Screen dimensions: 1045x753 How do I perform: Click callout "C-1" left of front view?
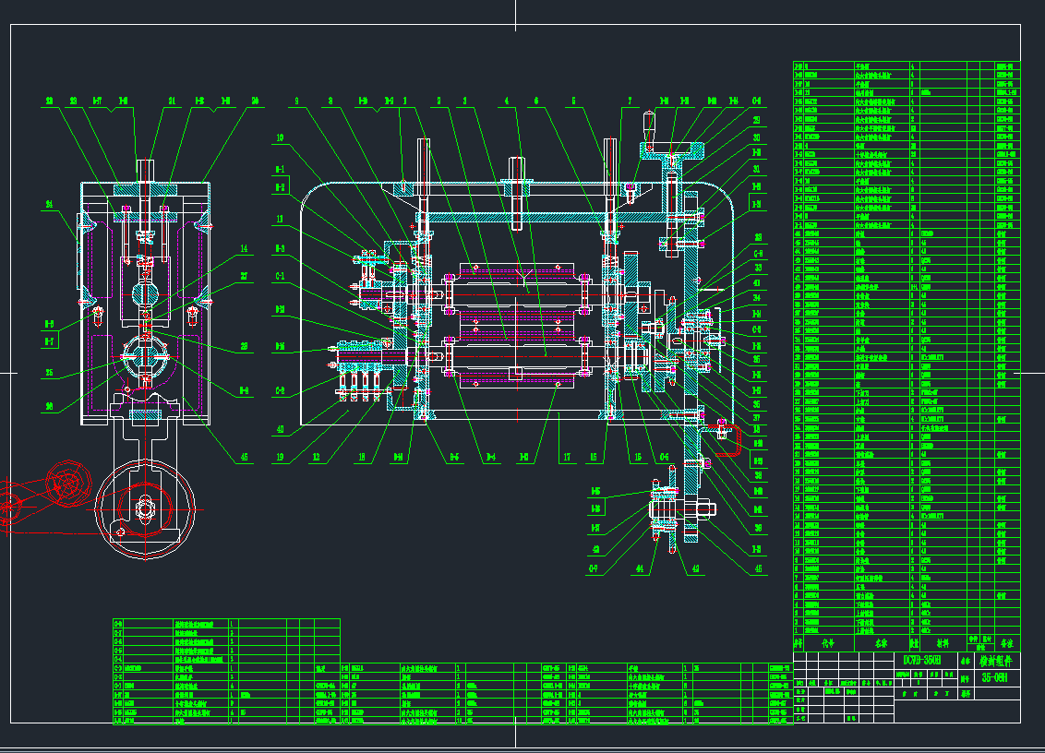280,276
